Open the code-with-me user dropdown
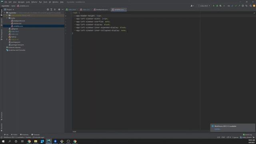Viewport: 256px width, 144px height. pyautogui.click(x=192, y=6)
